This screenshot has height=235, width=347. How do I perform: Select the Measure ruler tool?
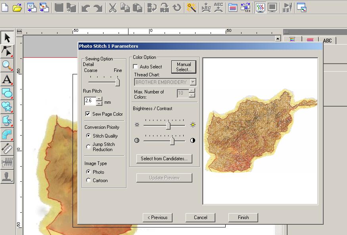pos(7,148)
